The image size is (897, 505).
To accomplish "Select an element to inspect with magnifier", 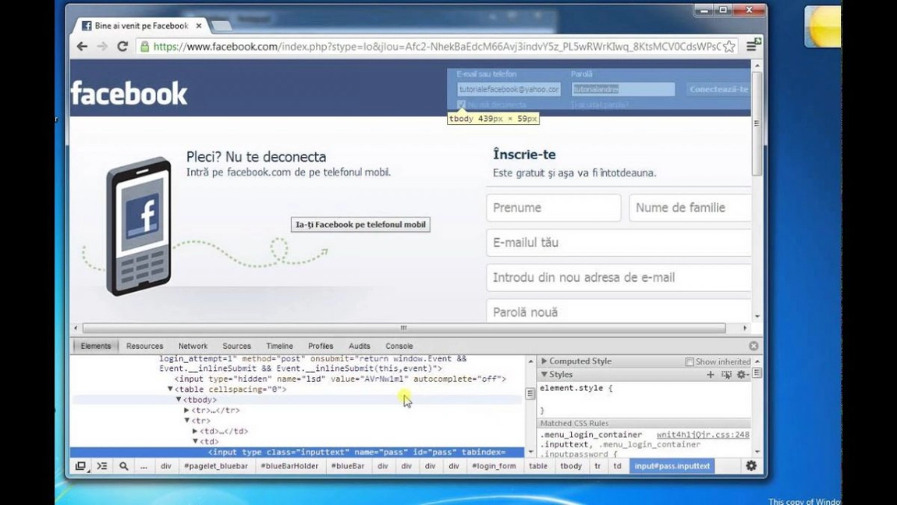I will click(x=123, y=466).
